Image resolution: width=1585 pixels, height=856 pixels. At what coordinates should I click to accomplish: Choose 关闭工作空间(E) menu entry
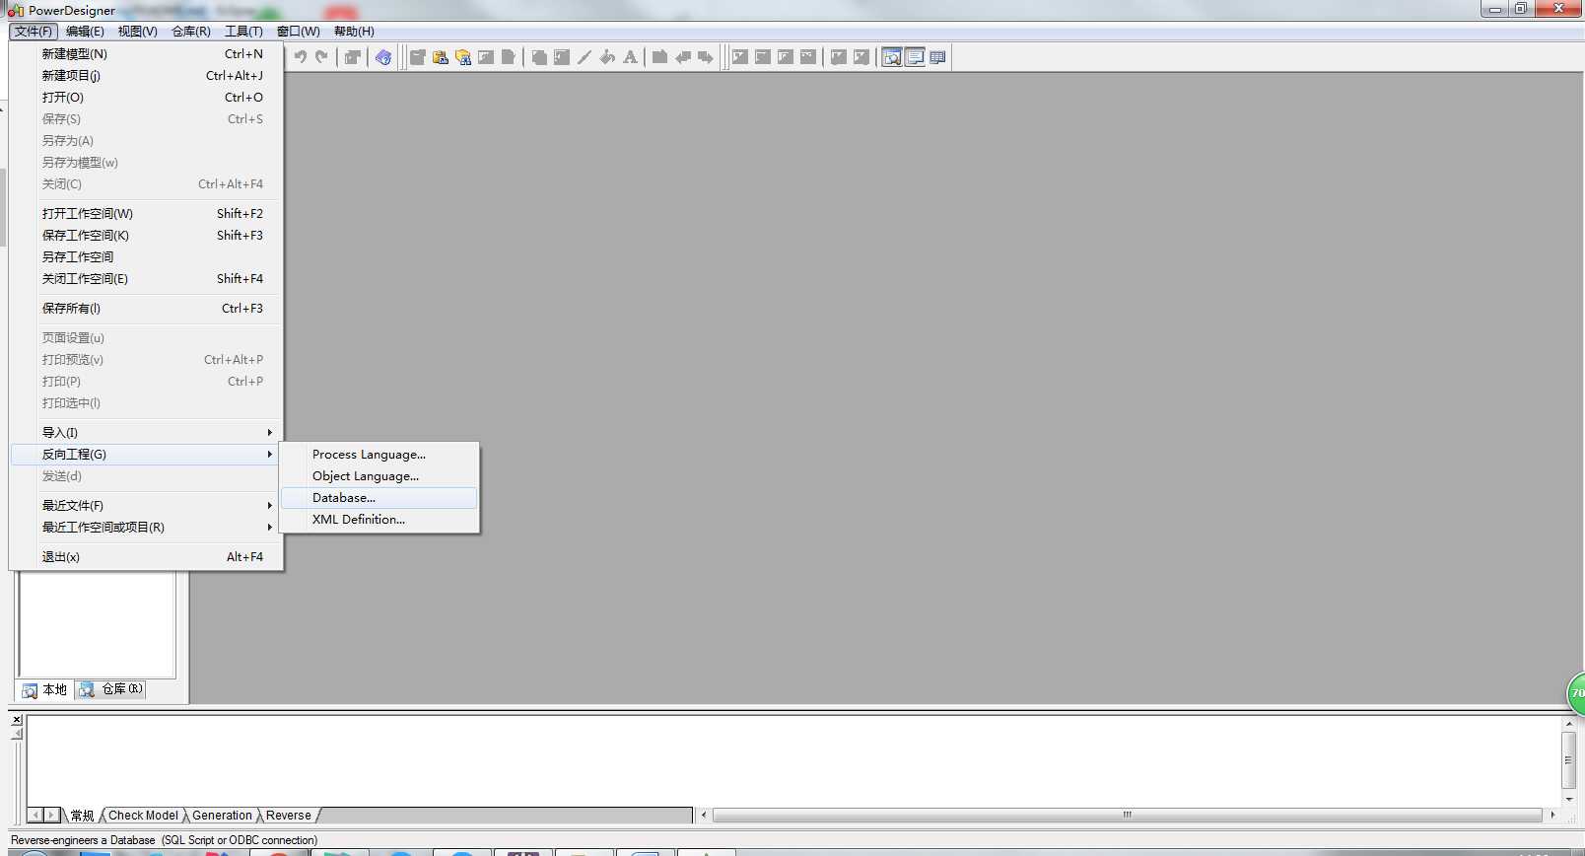click(x=146, y=279)
